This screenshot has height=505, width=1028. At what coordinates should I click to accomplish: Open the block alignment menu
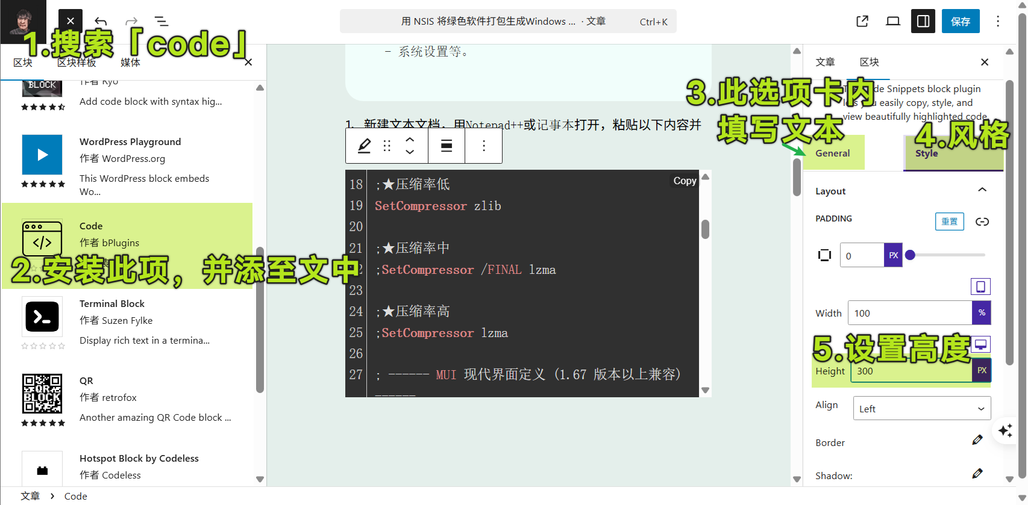pos(447,146)
